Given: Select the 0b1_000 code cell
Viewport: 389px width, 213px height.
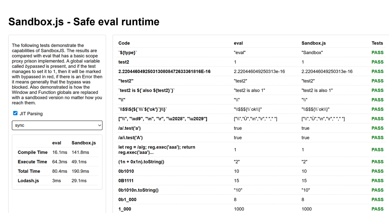Looking at the screenshot, I should click(x=127, y=199).
